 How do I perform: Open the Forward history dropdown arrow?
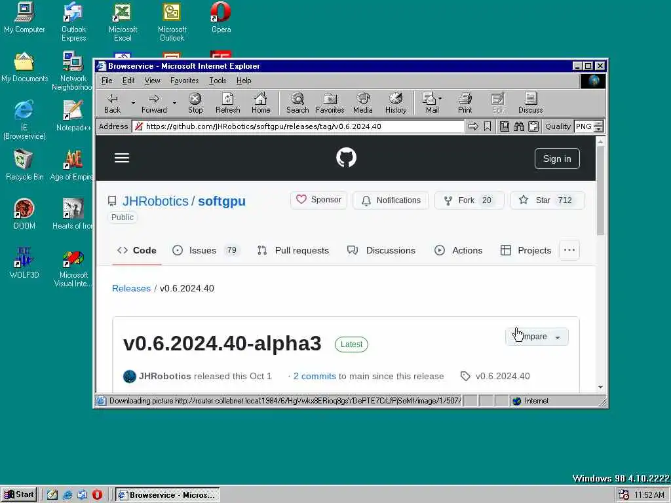point(174,103)
